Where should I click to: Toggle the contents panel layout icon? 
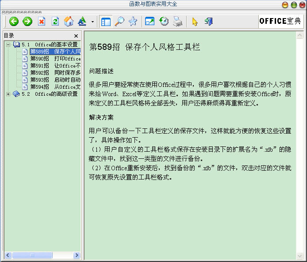106,21
